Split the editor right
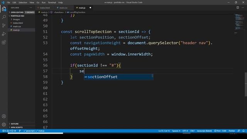Viewport: 247px width, 139px height. (238, 8)
